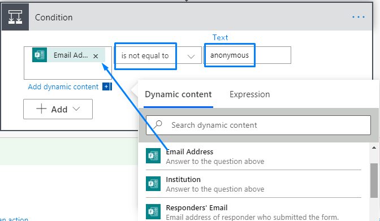Click the Forms icon next to Institution
This screenshot has height=221, width=380.
[153, 184]
